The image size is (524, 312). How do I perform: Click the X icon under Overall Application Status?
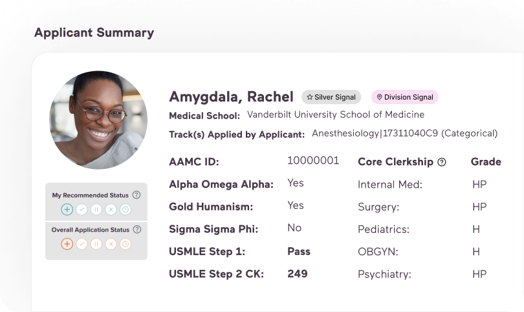[111, 244]
